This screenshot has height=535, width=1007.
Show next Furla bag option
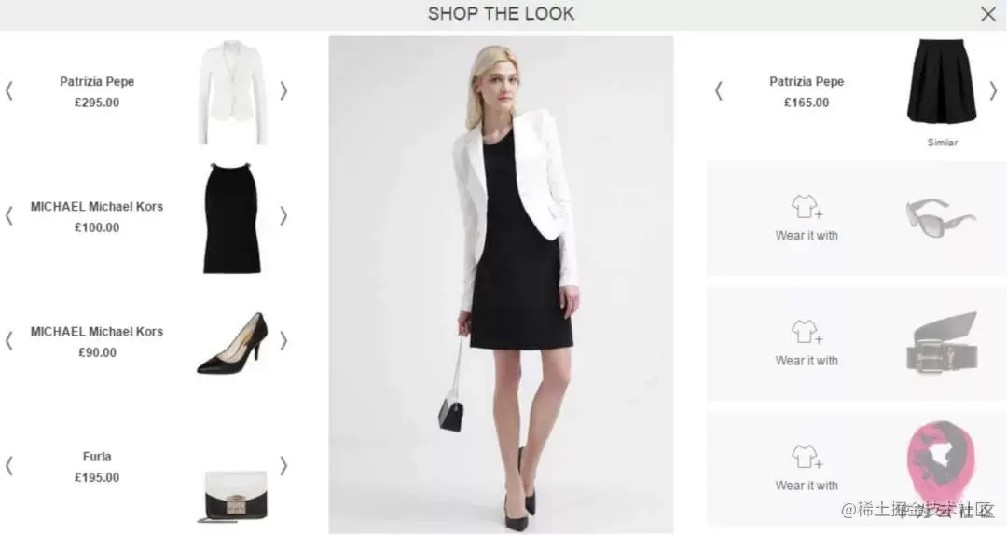[283, 466]
